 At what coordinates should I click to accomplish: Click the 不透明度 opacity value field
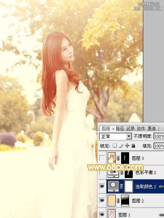click(x=159, y=136)
